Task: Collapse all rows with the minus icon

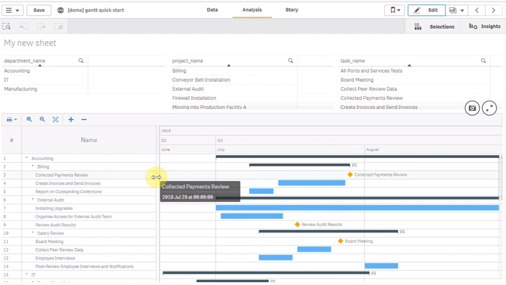Action: 84,120
